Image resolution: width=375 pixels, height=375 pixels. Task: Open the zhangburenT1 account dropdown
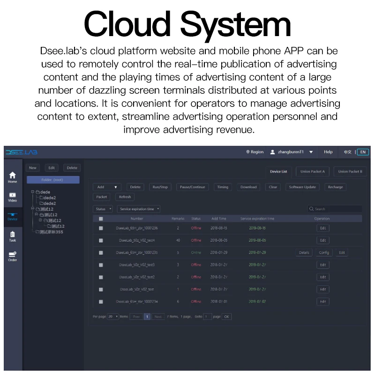(x=311, y=152)
